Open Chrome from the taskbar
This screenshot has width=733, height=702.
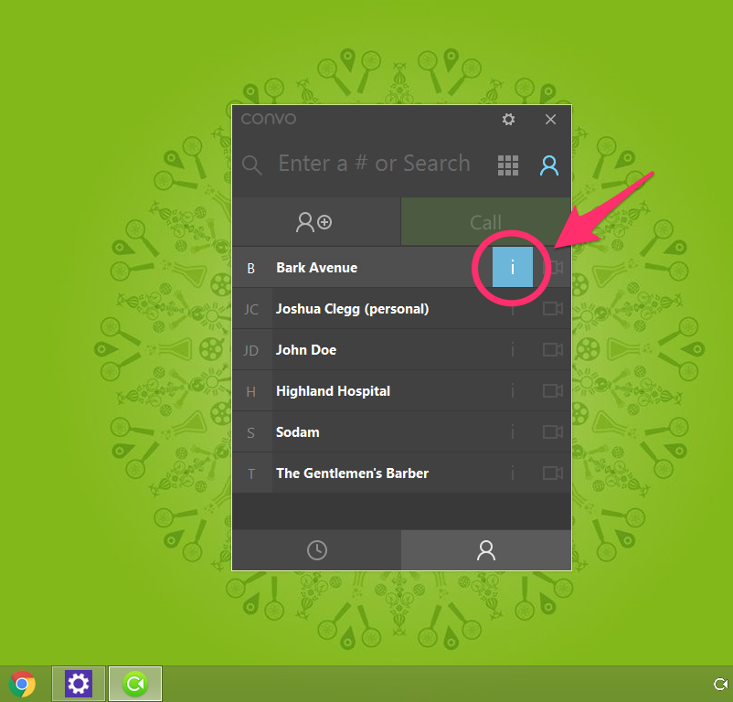coord(23,684)
